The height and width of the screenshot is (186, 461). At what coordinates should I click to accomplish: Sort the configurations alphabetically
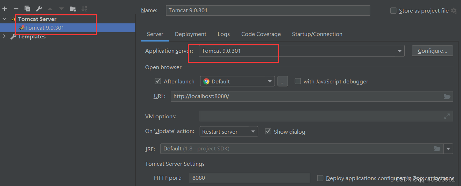[x=84, y=8]
